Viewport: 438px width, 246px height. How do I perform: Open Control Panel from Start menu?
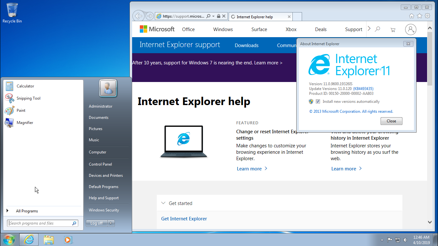pyautogui.click(x=100, y=164)
